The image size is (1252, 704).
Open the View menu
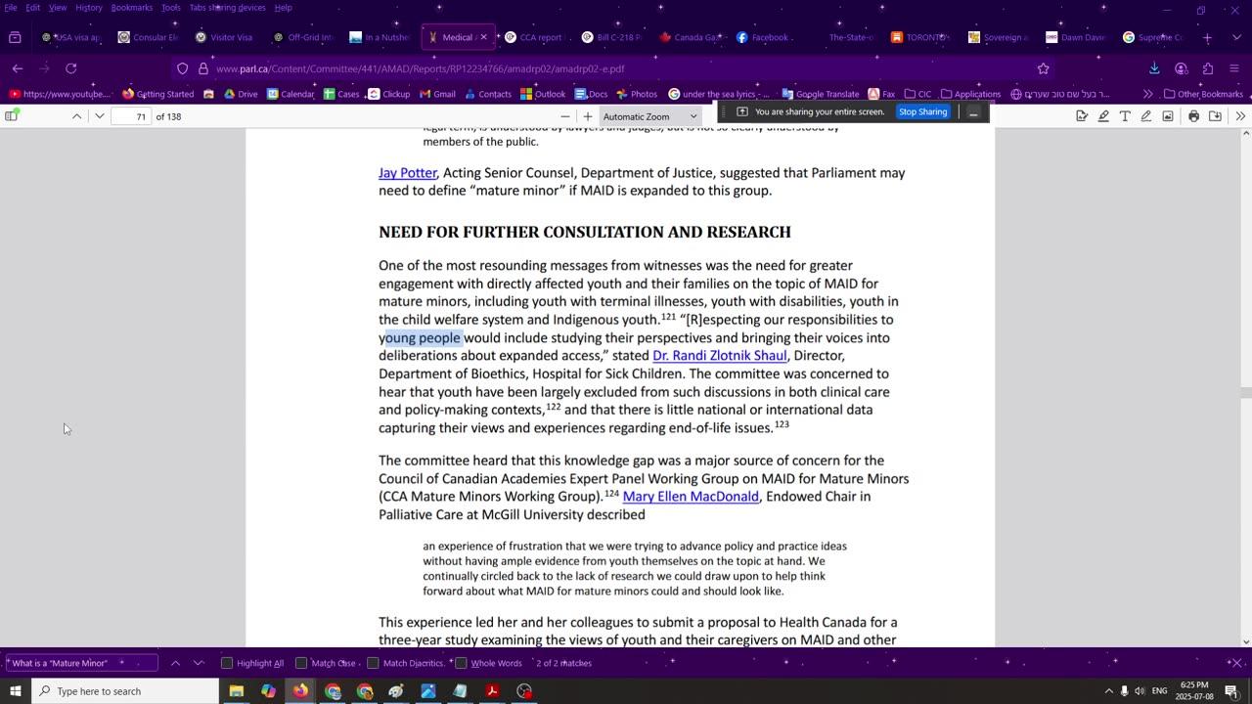[x=58, y=7]
